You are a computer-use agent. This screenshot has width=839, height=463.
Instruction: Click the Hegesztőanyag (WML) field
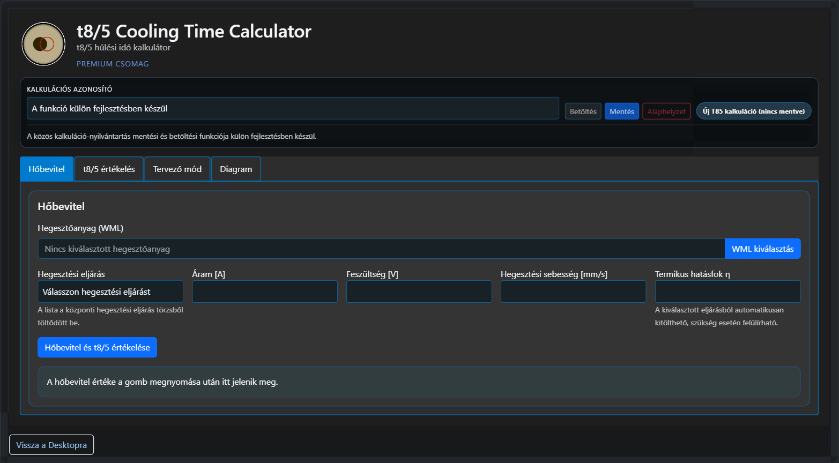point(381,249)
